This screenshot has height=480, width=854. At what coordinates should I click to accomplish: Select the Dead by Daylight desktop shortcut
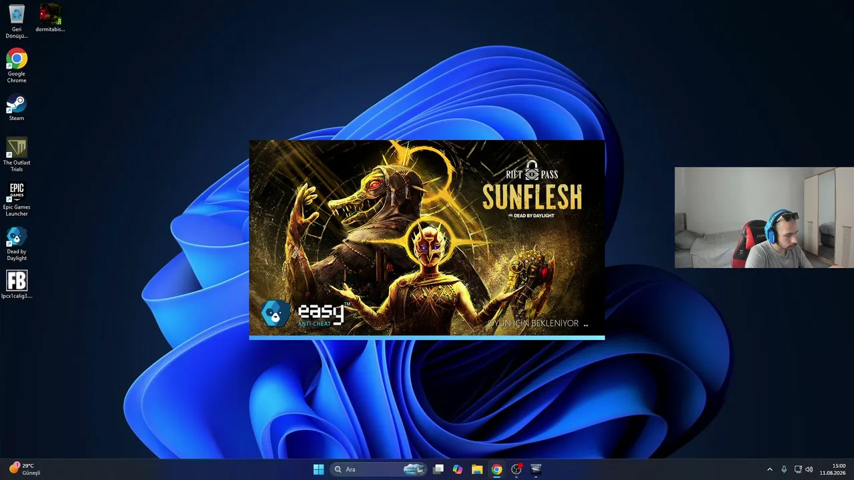[x=17, y=244]
